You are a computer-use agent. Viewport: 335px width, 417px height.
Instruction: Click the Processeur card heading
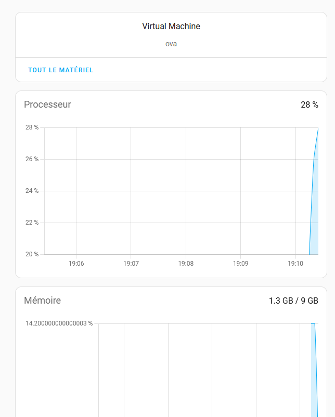(x=47, y=105)
